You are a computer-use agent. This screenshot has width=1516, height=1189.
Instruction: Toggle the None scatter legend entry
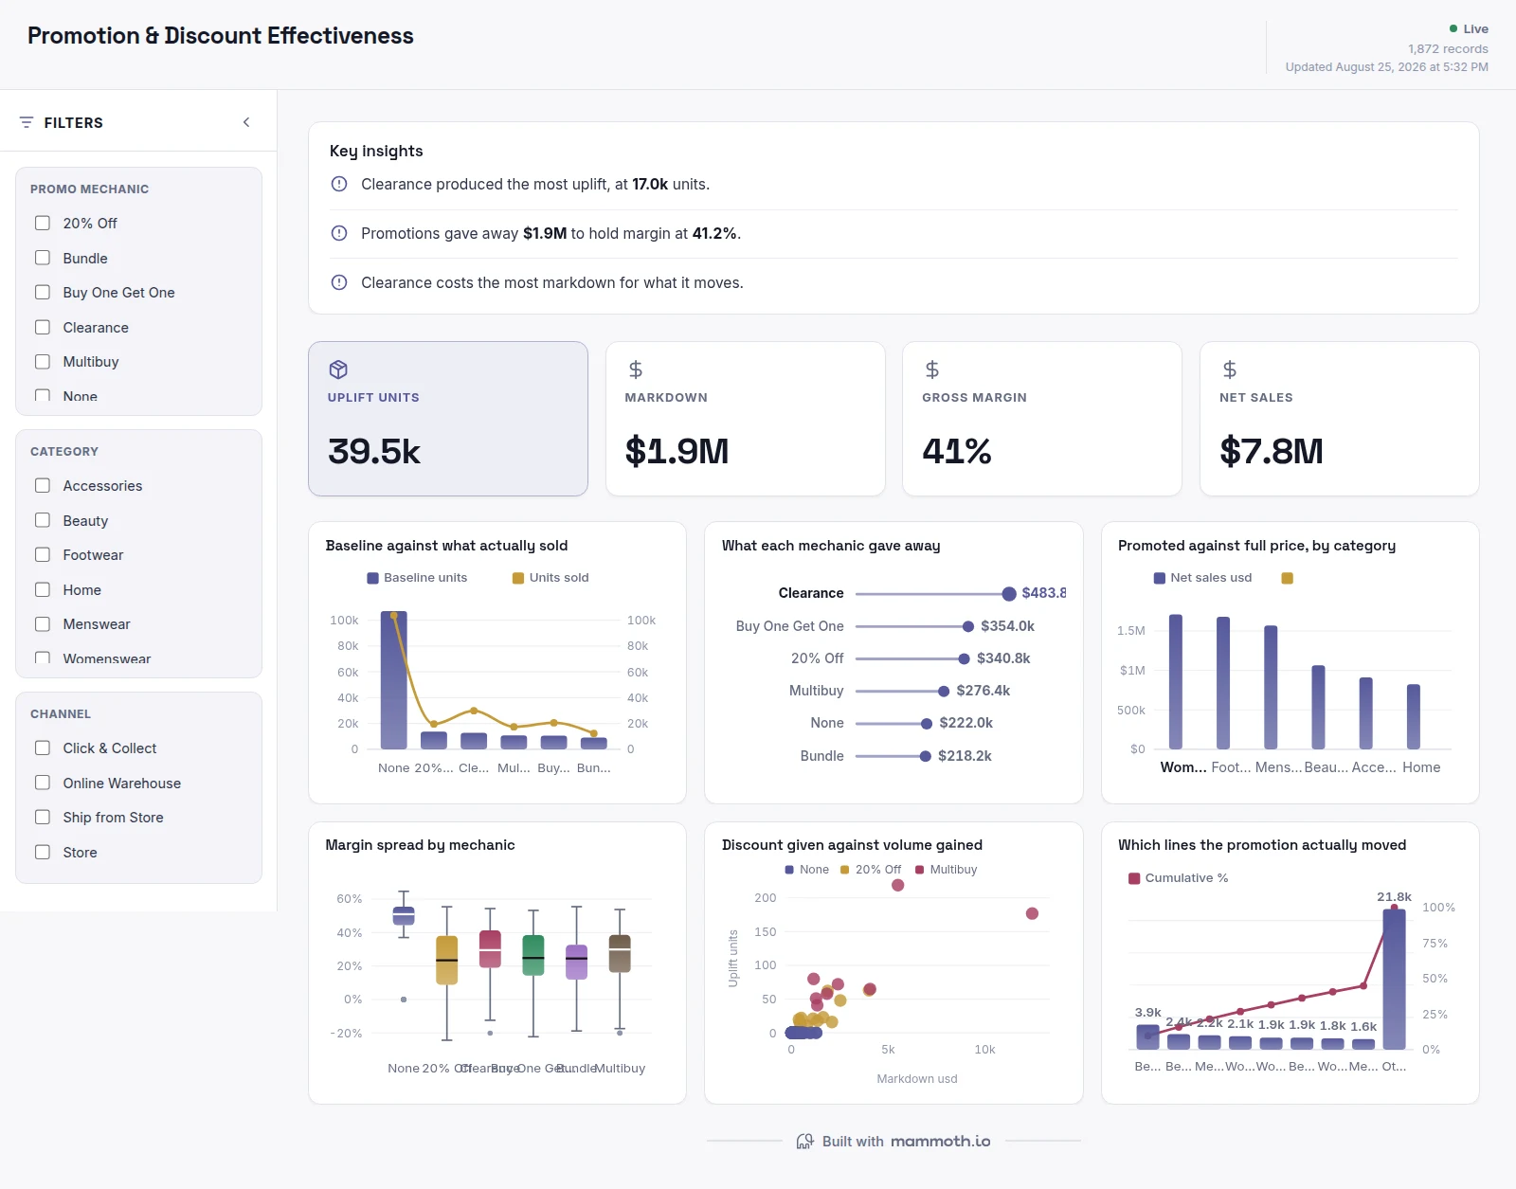[x=807, y=870]
